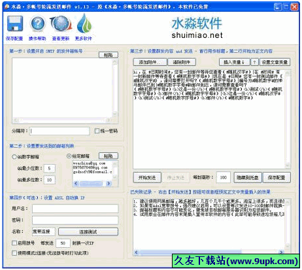302x270 pixels.
Task: Click inside the SMTP sender accounts list box
Action: tap(63, 88)
